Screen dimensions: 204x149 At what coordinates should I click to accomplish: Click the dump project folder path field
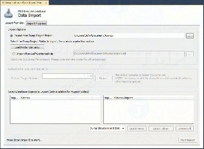click(129, 36)
